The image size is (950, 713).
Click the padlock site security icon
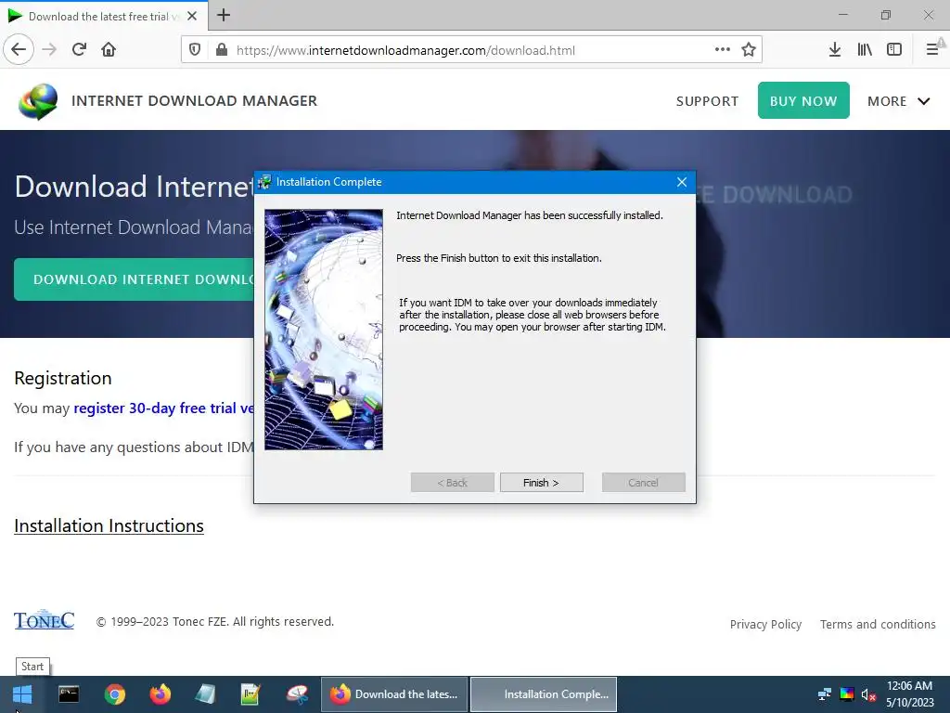click(222, 50)
